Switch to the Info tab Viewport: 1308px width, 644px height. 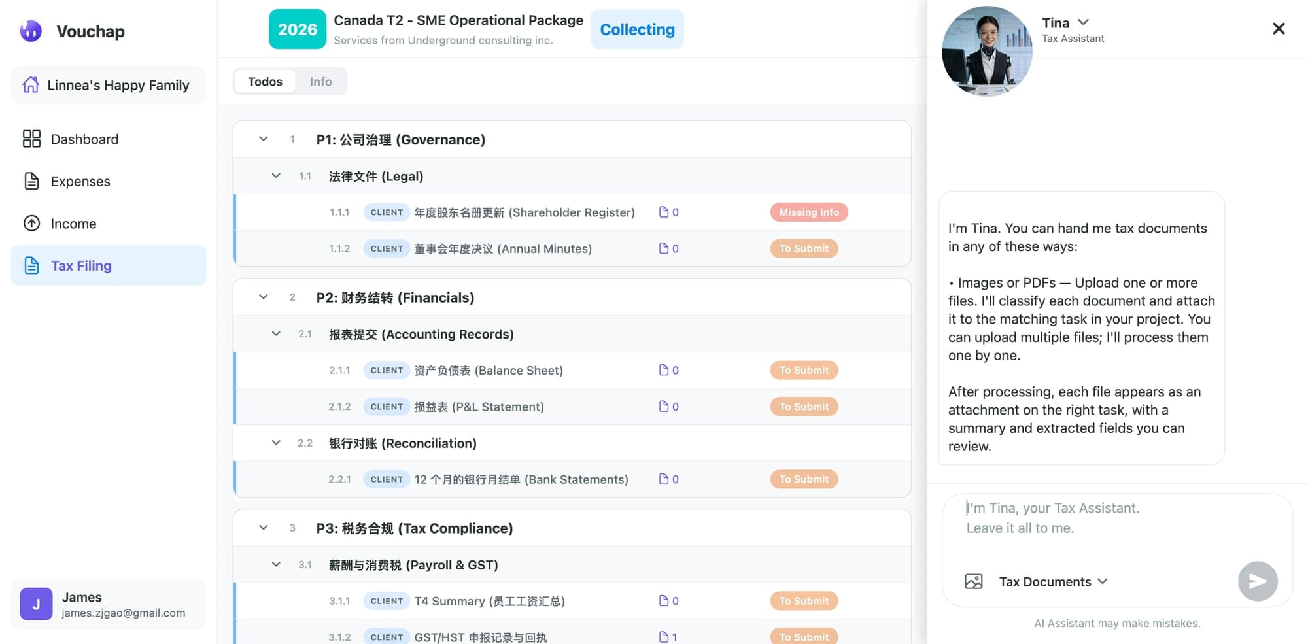tap(320, 82)
